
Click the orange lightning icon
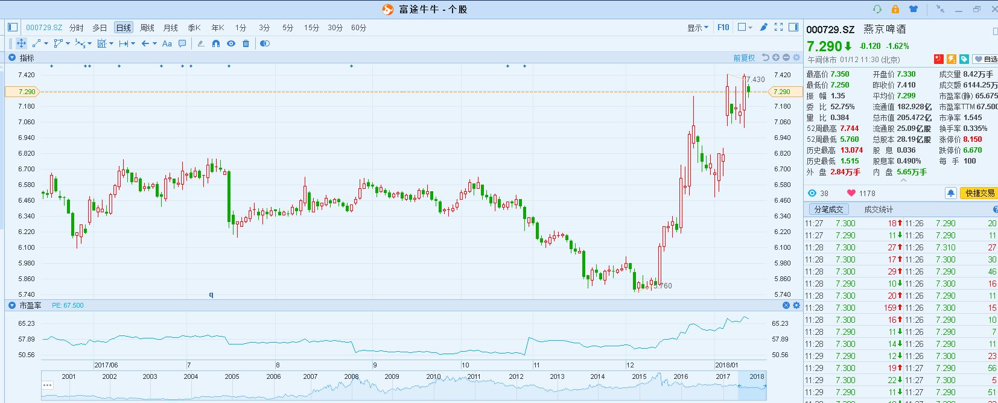click(x=952, y=59)
